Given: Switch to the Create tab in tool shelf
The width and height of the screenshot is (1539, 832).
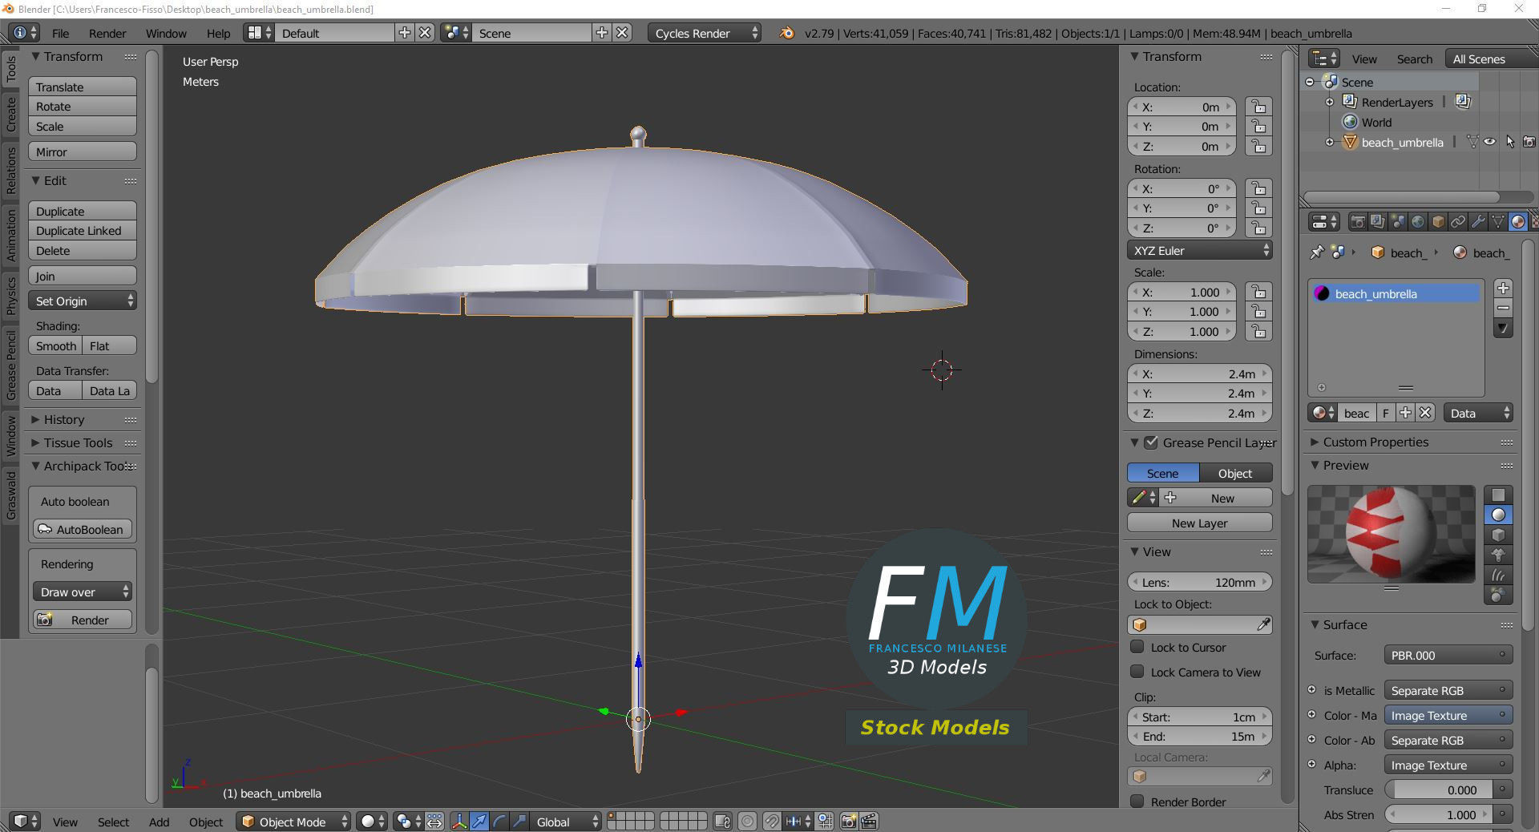Looking at the screenshot, I should tap(10, 114).
